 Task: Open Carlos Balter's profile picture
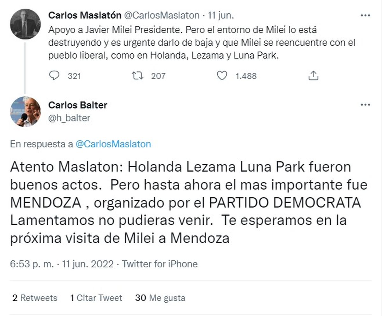[25, 112]
